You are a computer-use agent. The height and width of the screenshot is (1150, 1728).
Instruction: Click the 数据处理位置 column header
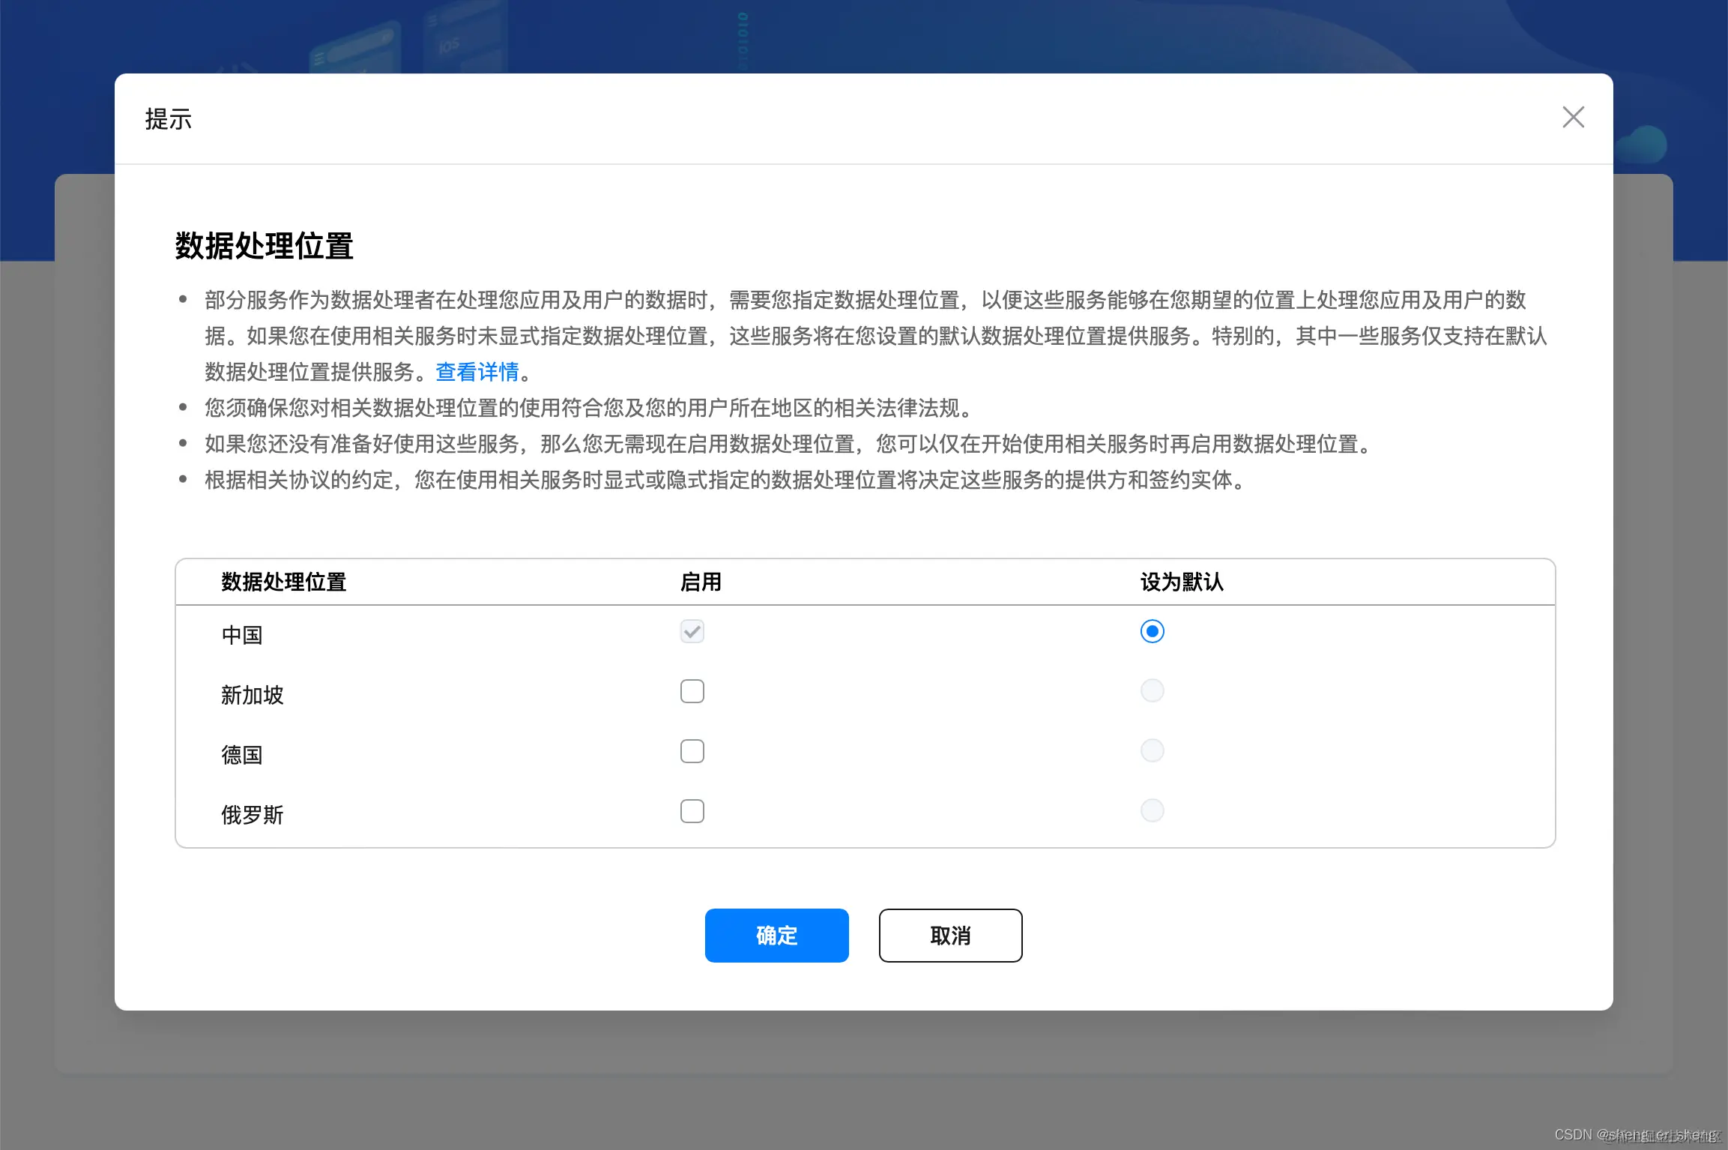[x=283, y=582]
